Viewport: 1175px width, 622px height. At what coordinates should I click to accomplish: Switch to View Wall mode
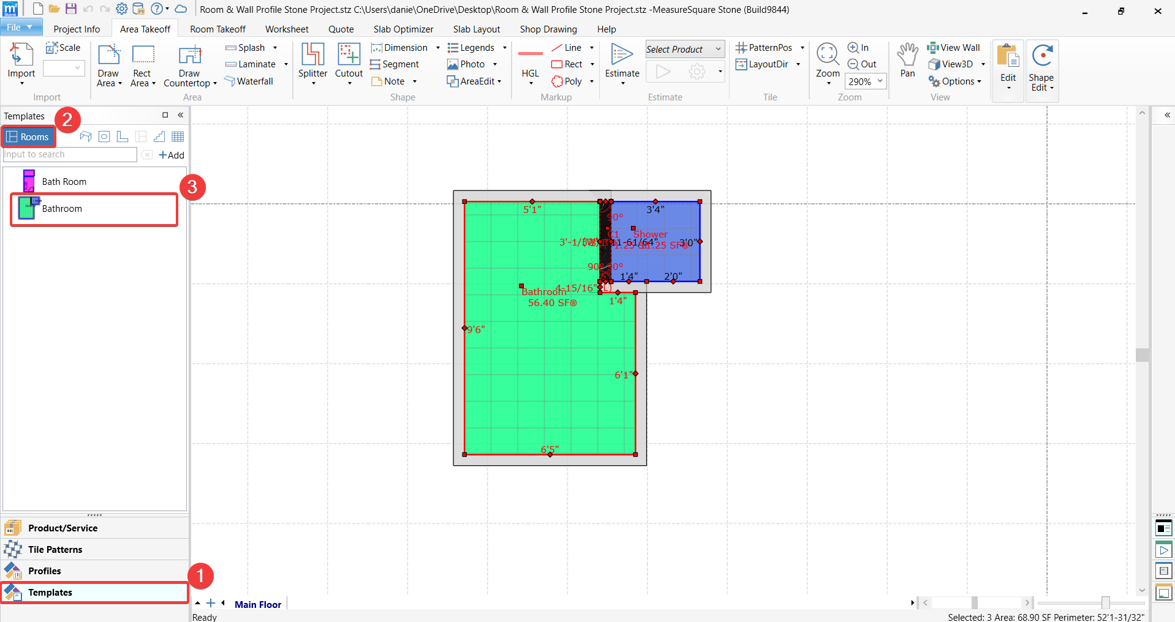pyautogui.click(x=953, y=48)
